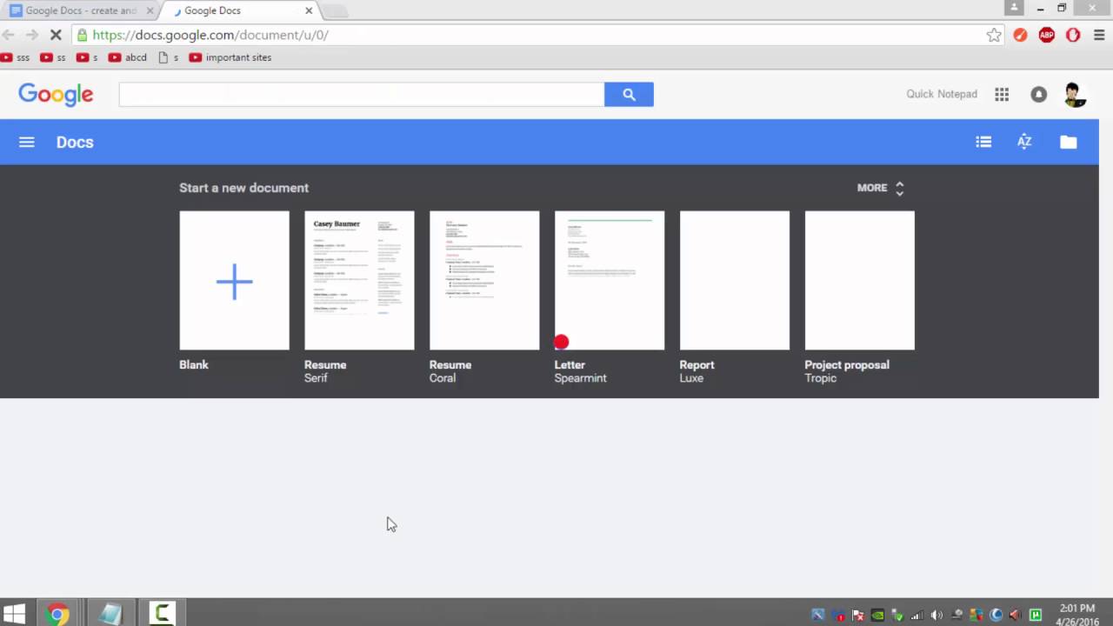Open the Resume Coral template
This screenshot has height=626, width=1113.
tap(484, 281)
